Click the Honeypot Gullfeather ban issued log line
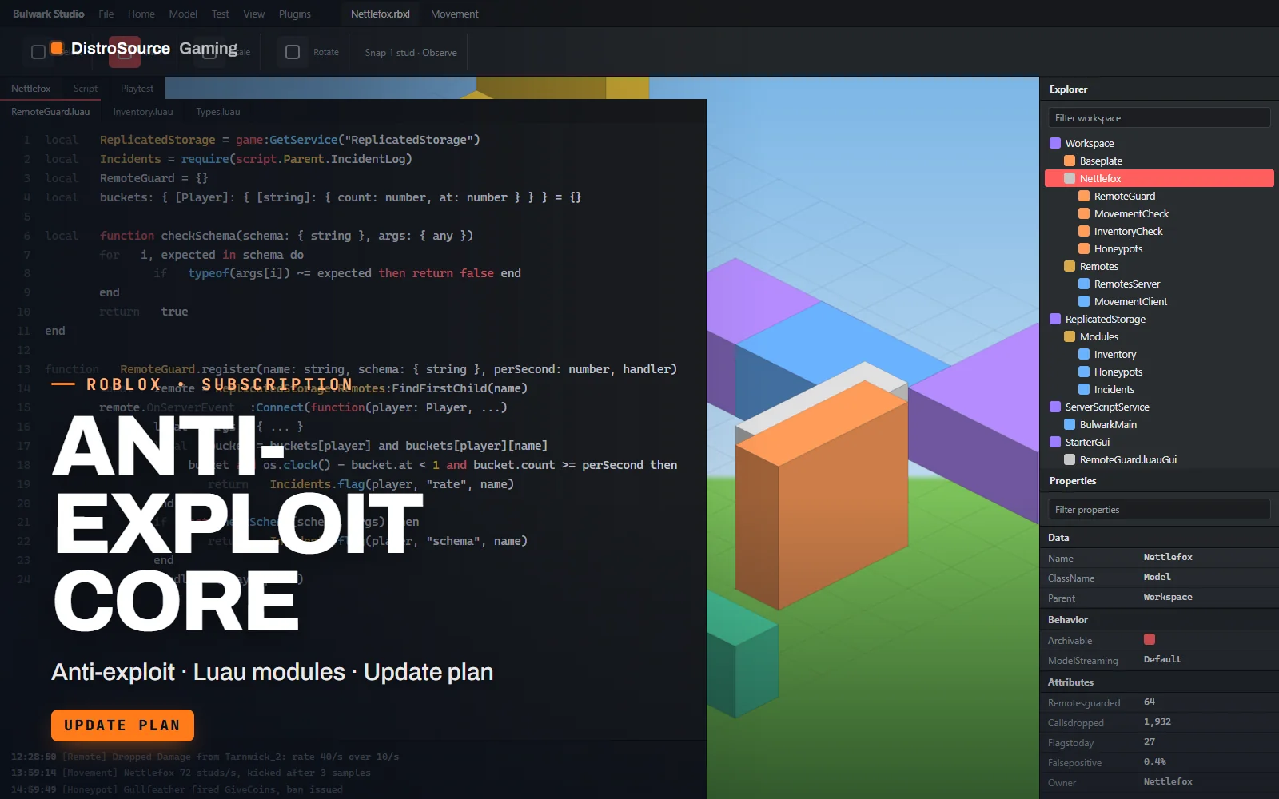Image resolution: width=1279 pixels, height=799 pixels. click(177, 789)
